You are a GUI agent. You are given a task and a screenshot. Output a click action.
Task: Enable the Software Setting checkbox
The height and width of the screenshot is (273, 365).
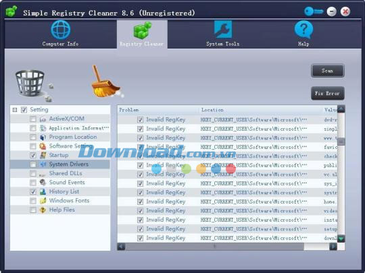tap(33, 146)
